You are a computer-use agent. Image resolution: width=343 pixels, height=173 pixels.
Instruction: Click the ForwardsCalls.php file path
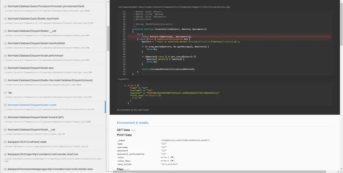click(x=174, y=7)
